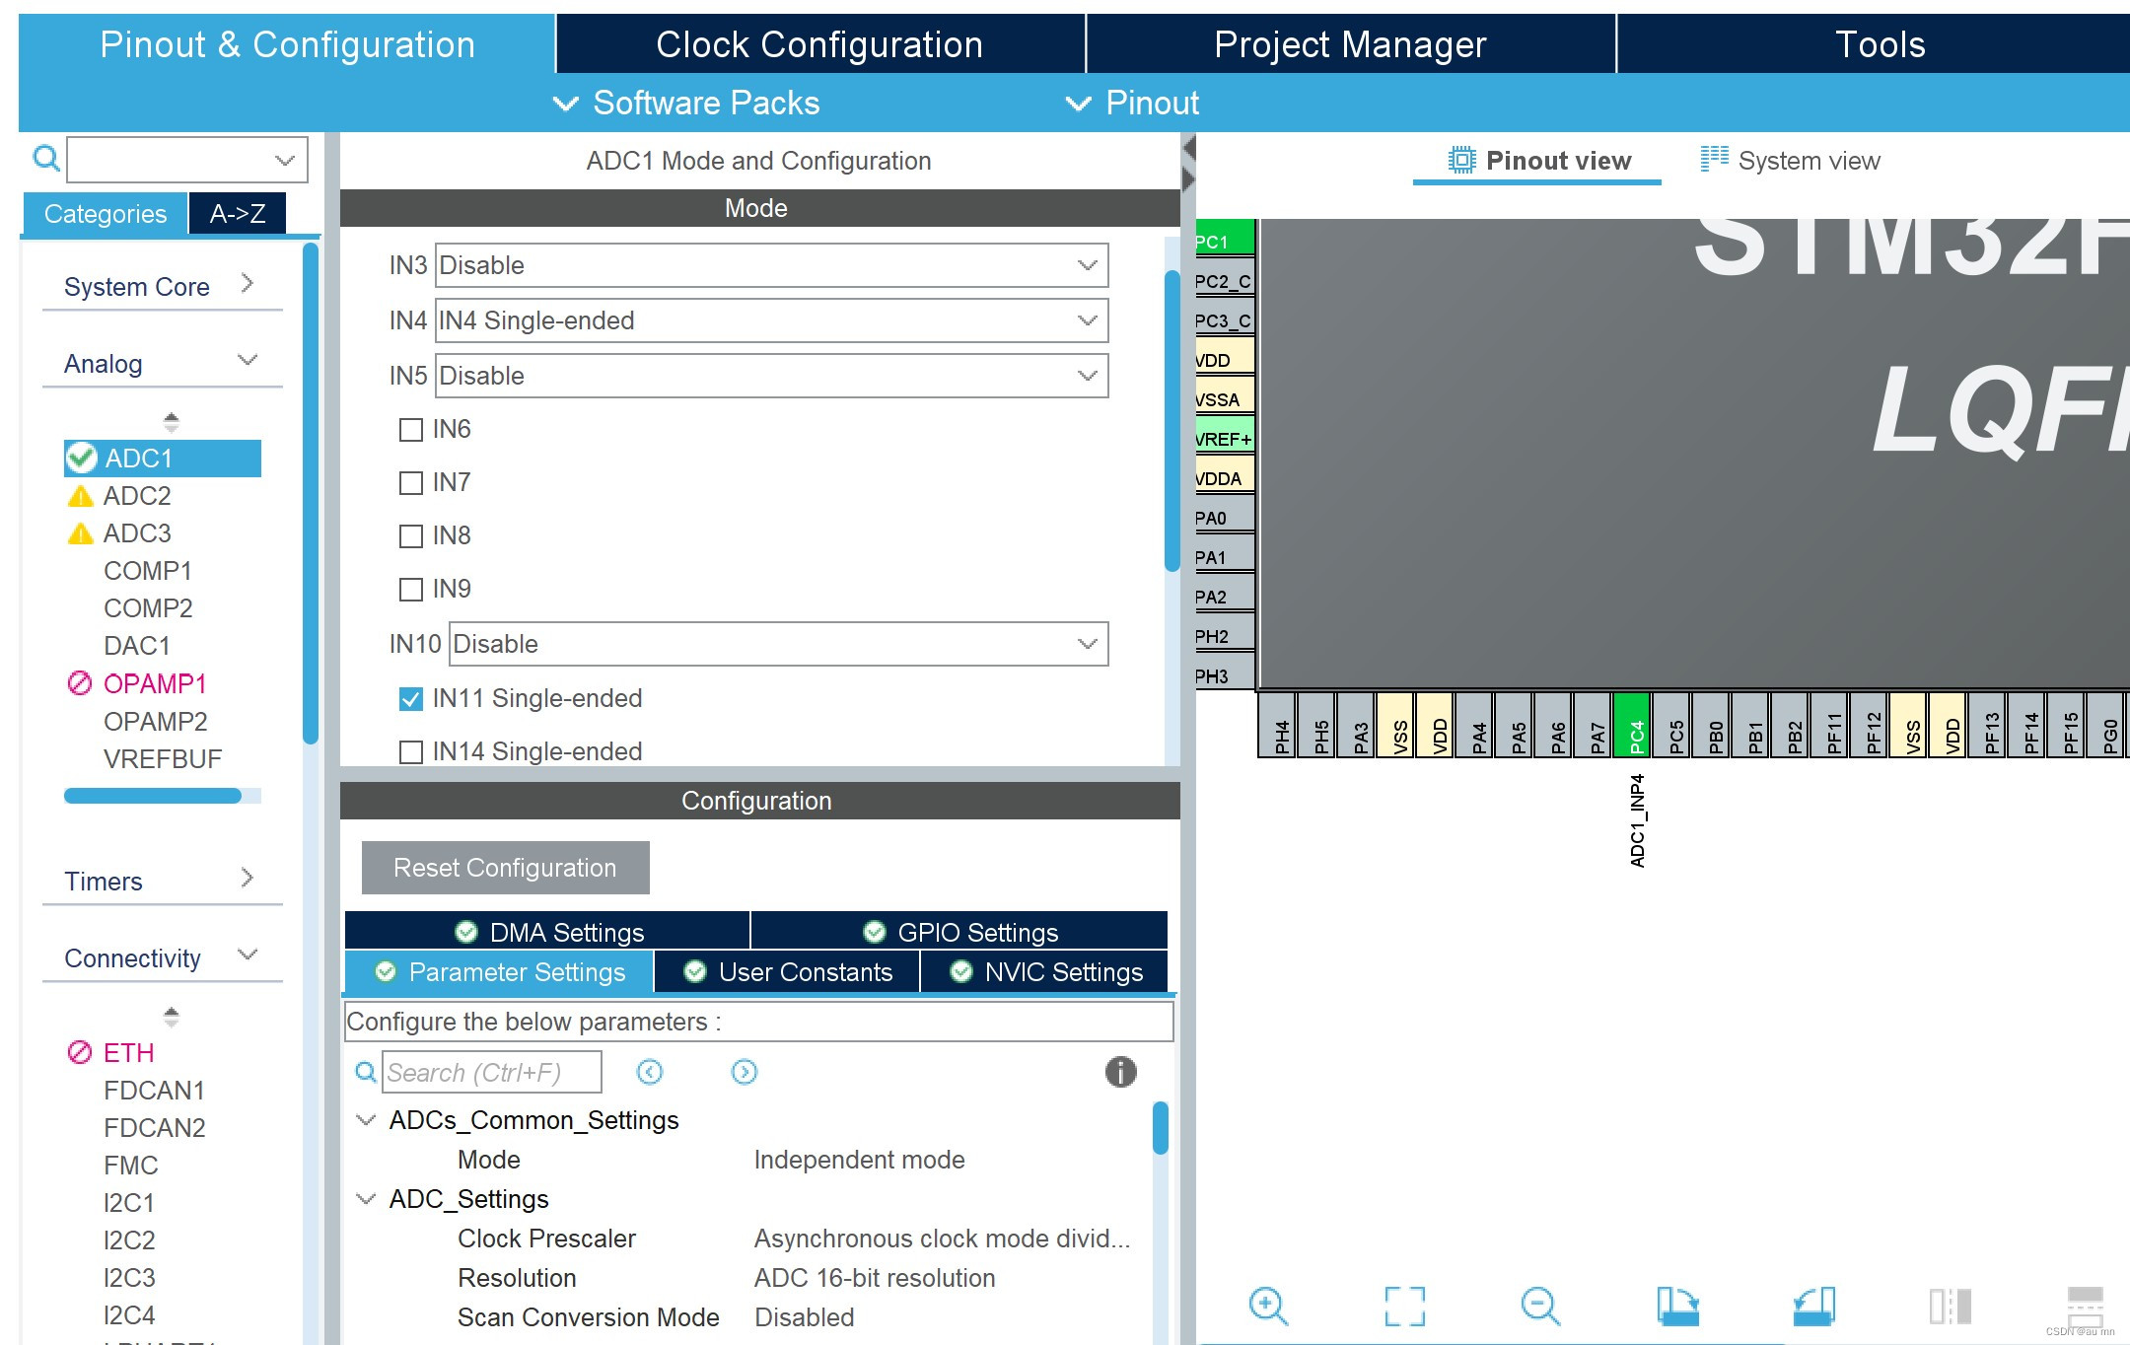The height and width of the screenshot is (1345, 2130).
Task: Click the rotate counterclockwise chip icon
Action: pyautogui.click(x=1813, y=1306)
